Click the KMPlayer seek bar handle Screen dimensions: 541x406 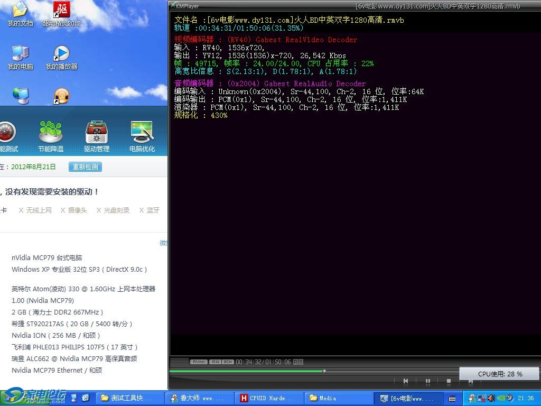coord(324,371)
